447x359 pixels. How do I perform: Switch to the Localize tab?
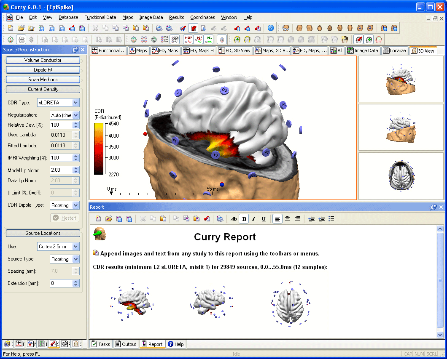(x=395, y=51)
